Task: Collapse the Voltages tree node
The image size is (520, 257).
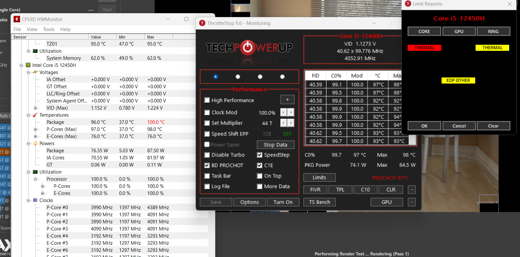Action: point(28,72)
